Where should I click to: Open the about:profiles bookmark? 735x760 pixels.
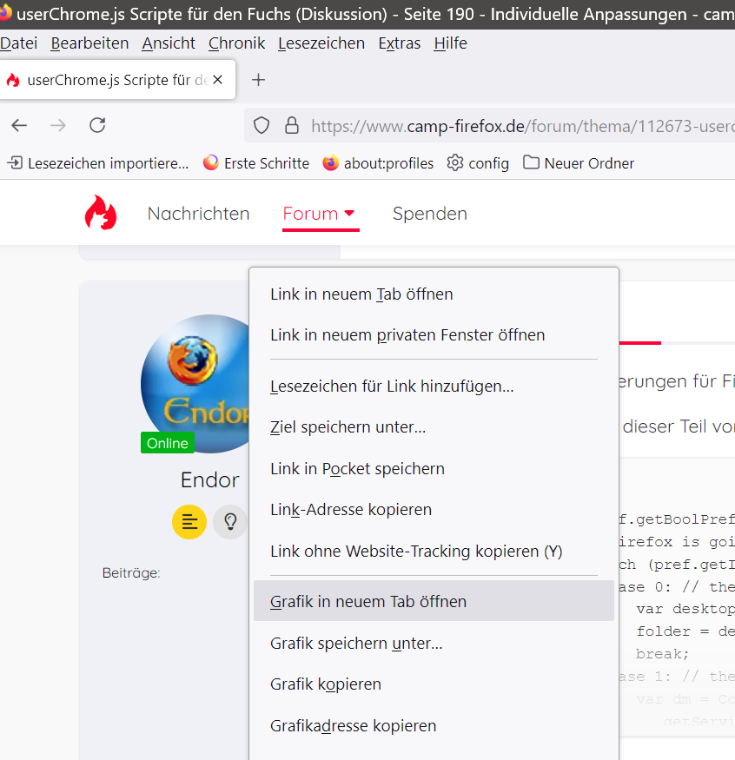[x=378, y=163]
